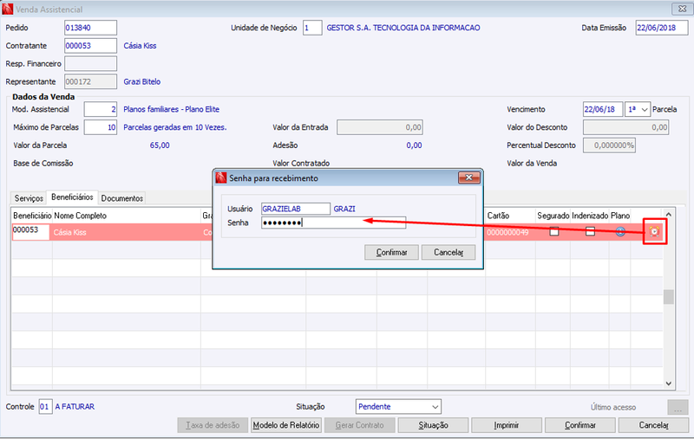This screenshot has width=694, height=439.
Task: Click the Cásia Kiss name in grid row
Action: click(70, 232)
